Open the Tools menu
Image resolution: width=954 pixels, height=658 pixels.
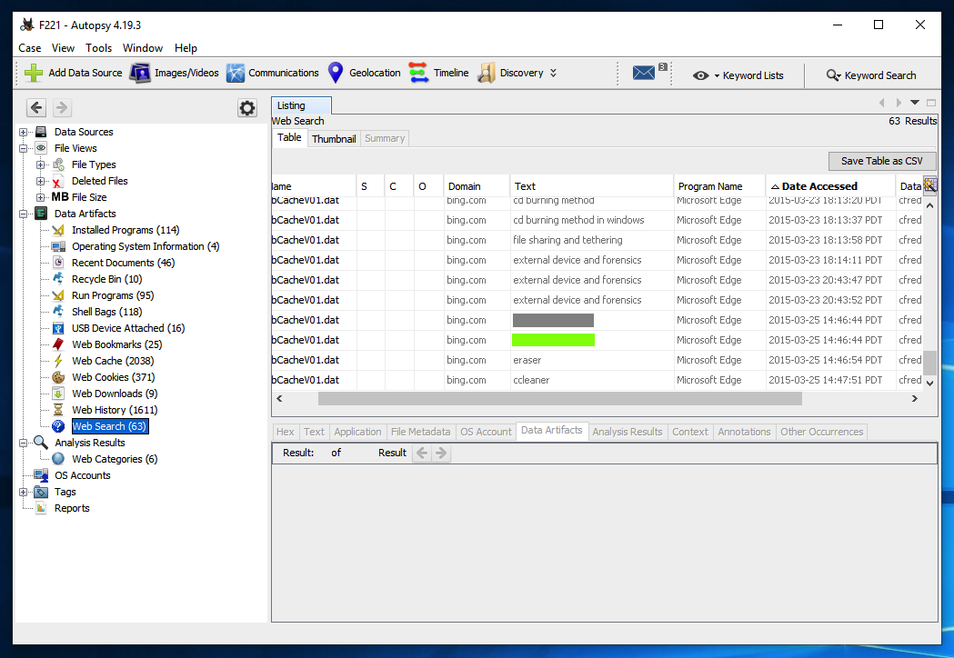pos(98,48)
